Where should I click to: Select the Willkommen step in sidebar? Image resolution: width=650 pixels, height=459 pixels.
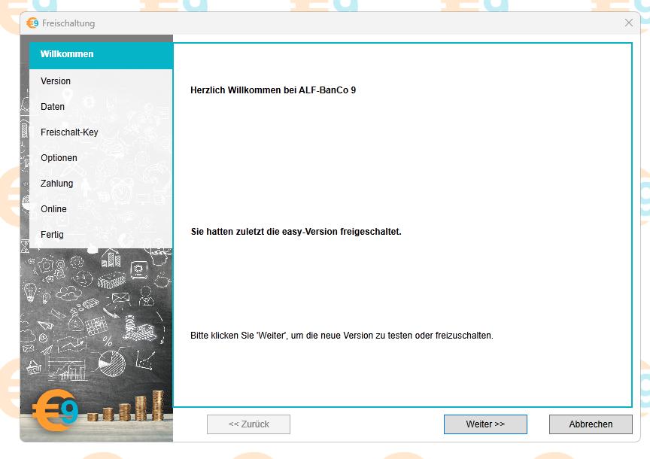click(x=101, y=54)
